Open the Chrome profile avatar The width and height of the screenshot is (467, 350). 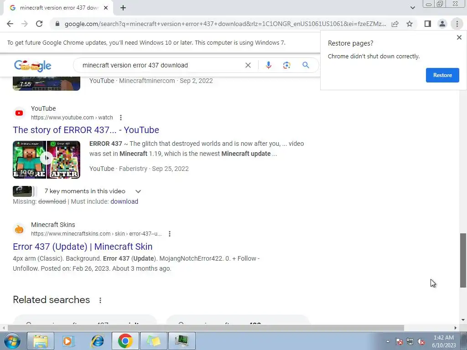(442, 24)
